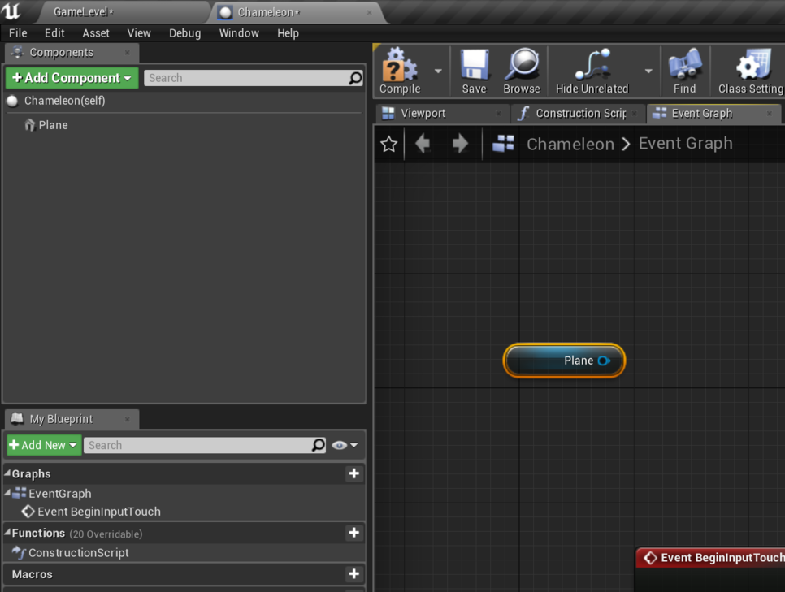Click Browse to find asset in content browser
This screenshot has width=785, height=592.
[522, 71]
